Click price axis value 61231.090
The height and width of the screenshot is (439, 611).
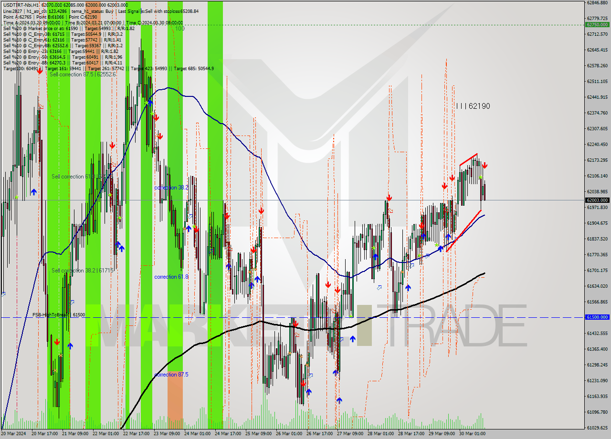(597, 380)
